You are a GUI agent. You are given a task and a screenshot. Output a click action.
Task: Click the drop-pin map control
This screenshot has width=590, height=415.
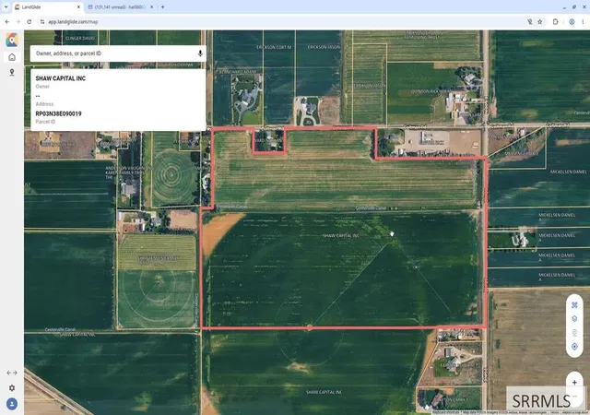(x=574, y=333)
